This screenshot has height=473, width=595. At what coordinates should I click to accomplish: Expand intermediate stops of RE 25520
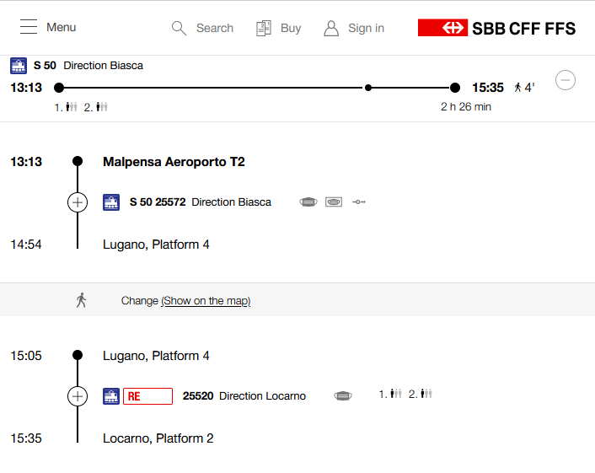point(78,396)
